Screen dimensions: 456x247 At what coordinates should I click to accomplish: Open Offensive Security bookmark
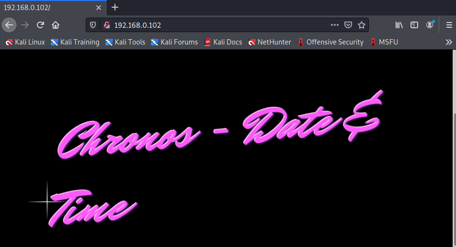click(331, 42)
